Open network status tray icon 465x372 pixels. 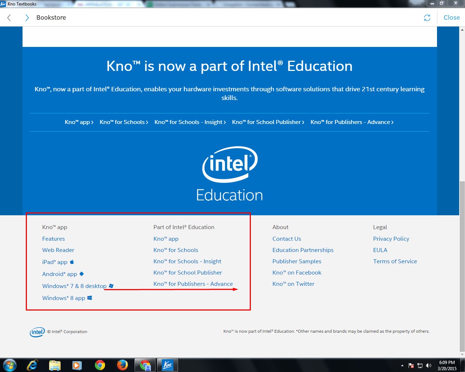[420, 365]
